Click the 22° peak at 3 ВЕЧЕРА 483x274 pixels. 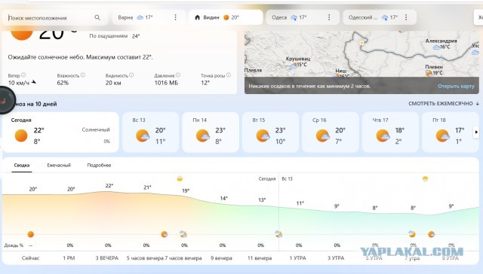point(109,186)
